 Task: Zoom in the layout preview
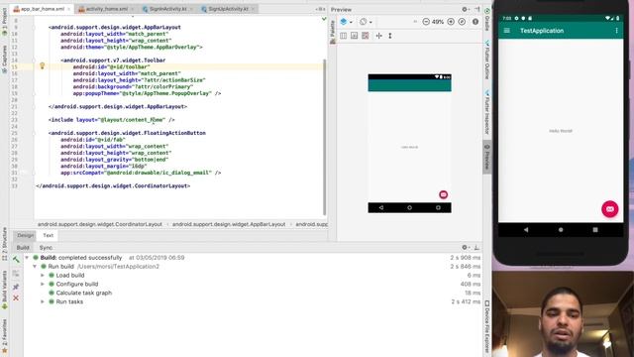[451, 22]
